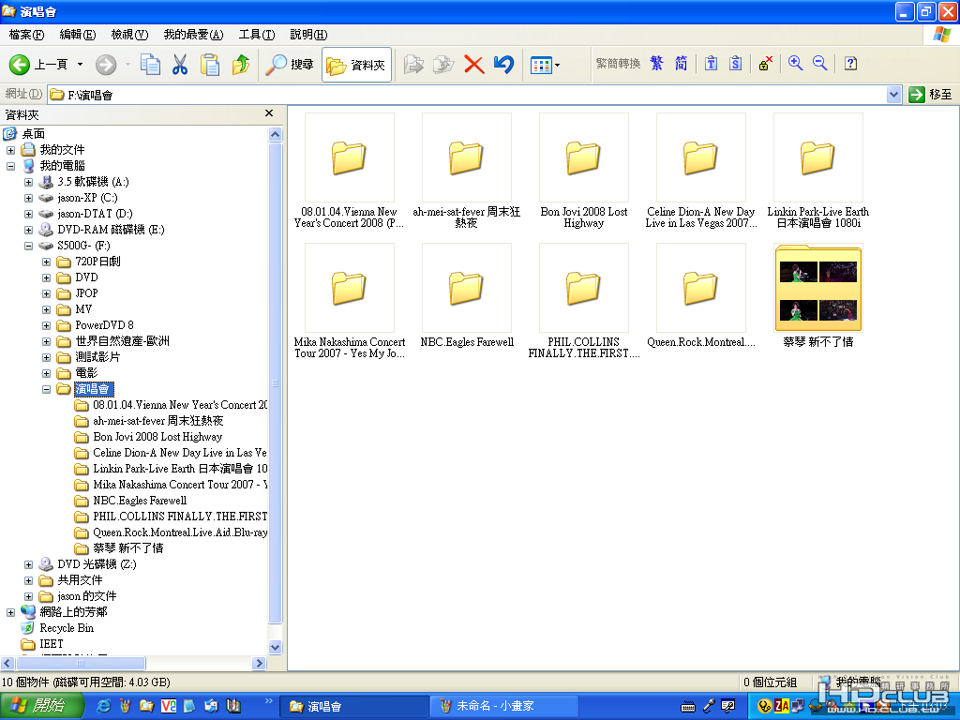Switch to 未命名 - 小畫家 taskbar window
Image resolution: width=960 pixels, height=720 pixels.
pos(503,706)
